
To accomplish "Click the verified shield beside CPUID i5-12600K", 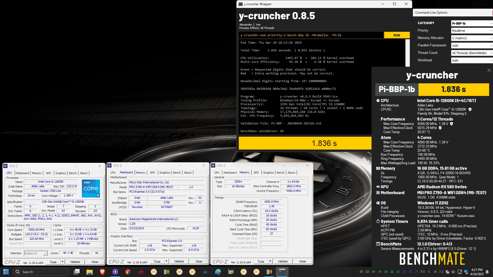I will click(x=470, y=109).
